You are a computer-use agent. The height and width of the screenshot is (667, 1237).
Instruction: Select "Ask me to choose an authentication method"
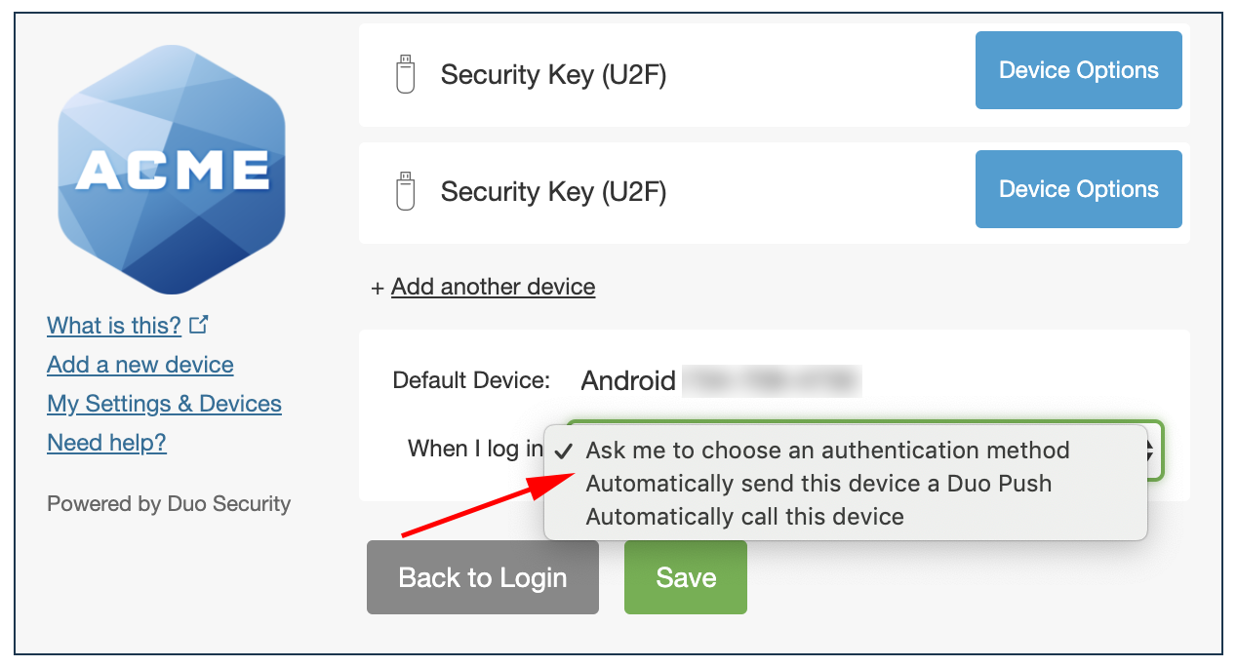tap(827, 451)
